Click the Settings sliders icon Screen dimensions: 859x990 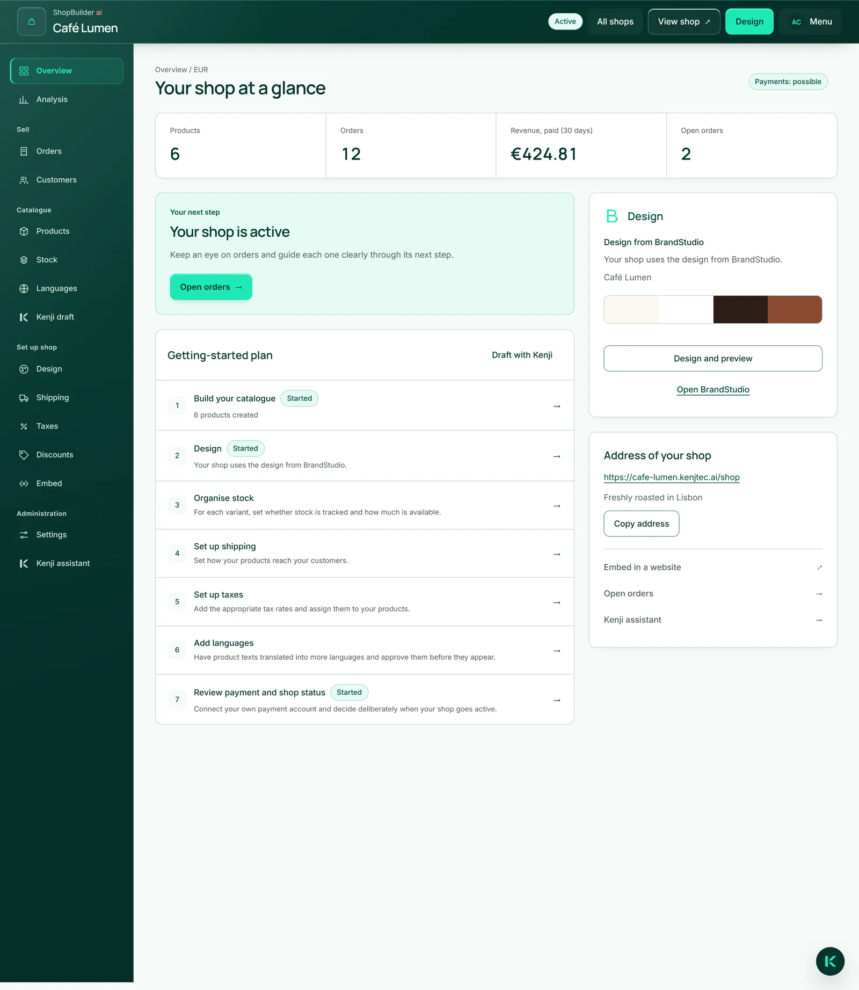(x=24, y=535)
